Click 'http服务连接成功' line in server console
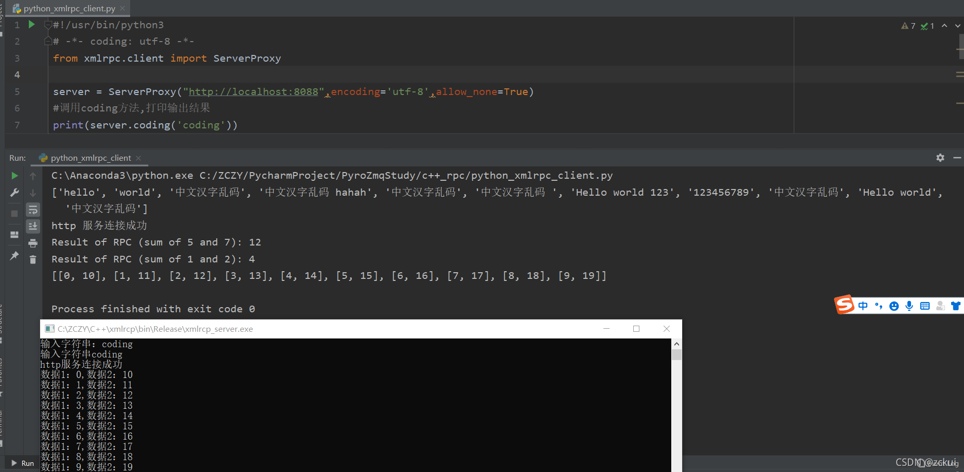 coord(81,365)
